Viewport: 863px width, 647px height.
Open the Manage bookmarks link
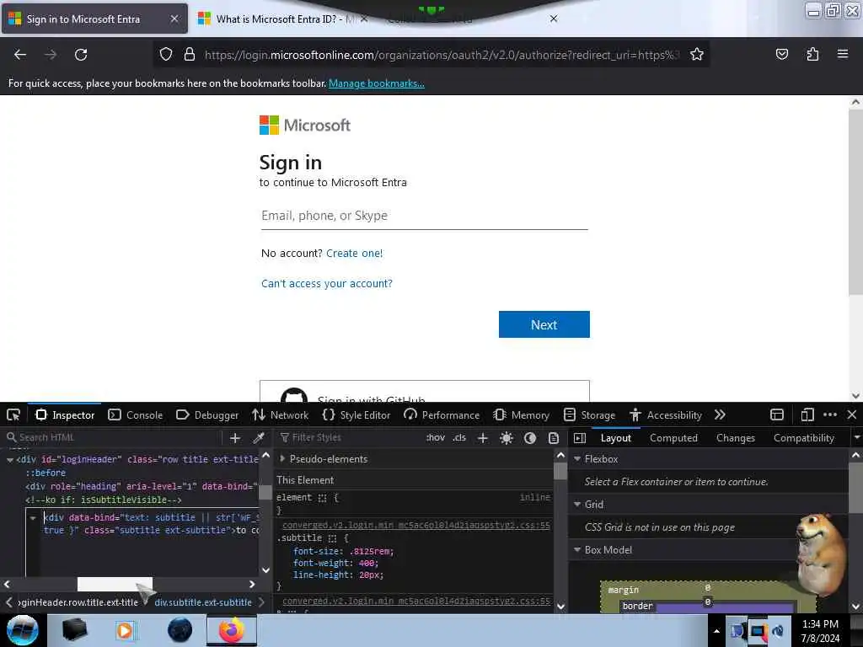pos(377,83)
